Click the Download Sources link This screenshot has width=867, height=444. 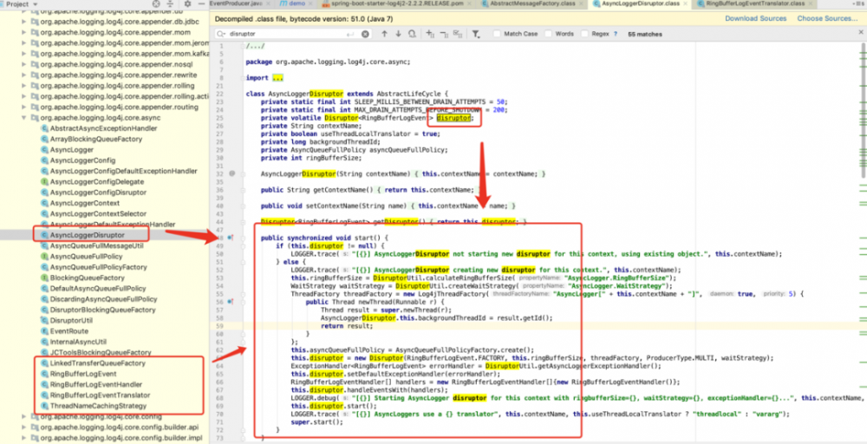point(755,18)
